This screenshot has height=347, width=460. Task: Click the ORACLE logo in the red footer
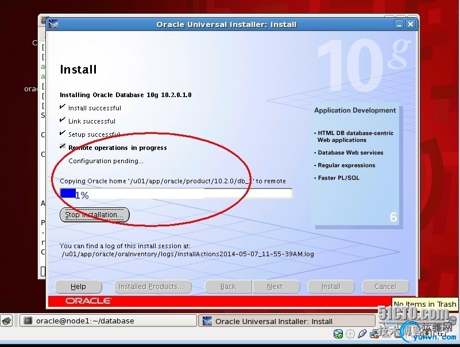click(x=88, y=301)
